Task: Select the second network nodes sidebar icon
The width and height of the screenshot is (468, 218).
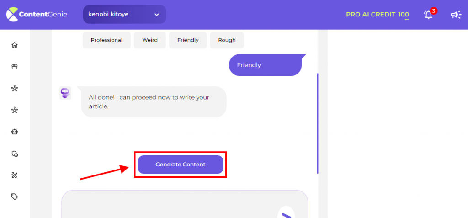Action: click(14, 110)
